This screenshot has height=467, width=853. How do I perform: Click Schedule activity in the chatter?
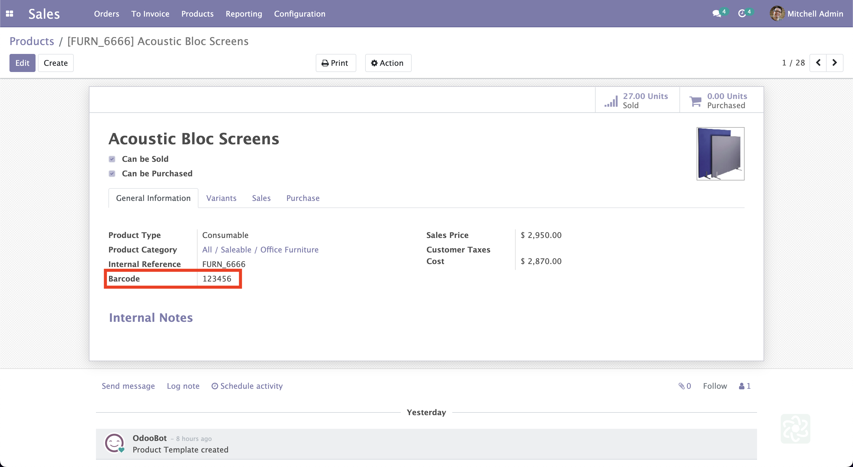(247, 386)
